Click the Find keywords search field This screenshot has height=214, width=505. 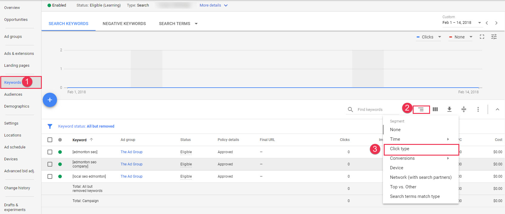(x=377, y=110)
